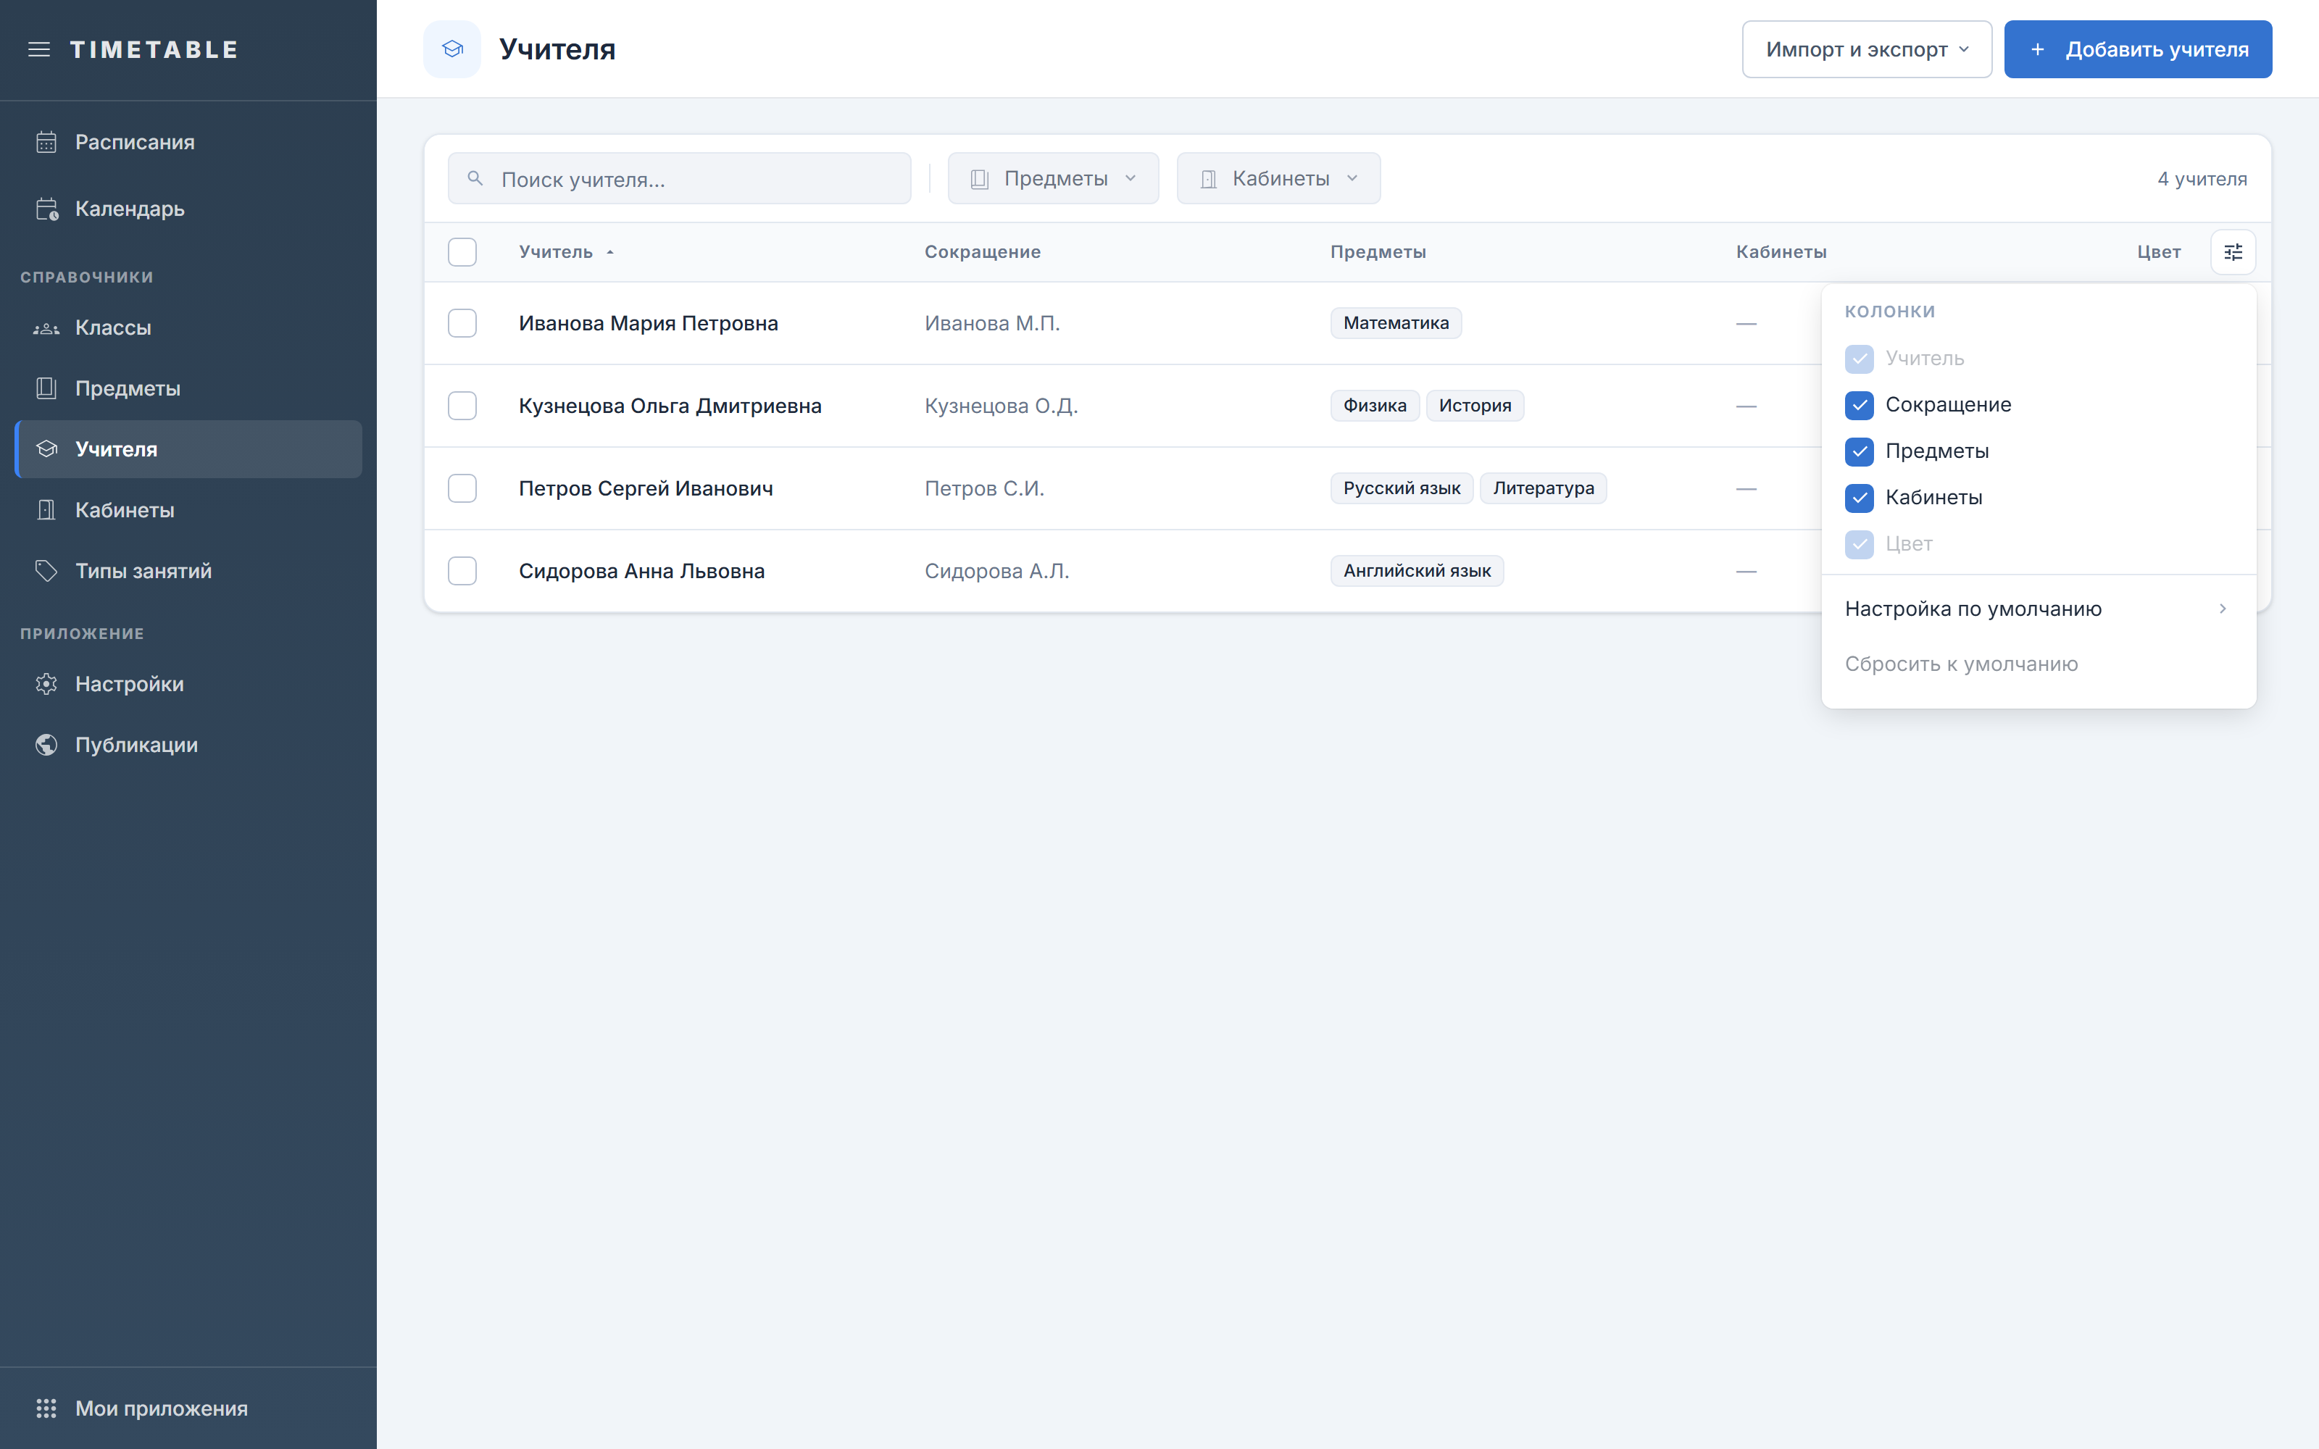Open Настройки in the sidebar

pyautogui.click(x=188, y=684)
